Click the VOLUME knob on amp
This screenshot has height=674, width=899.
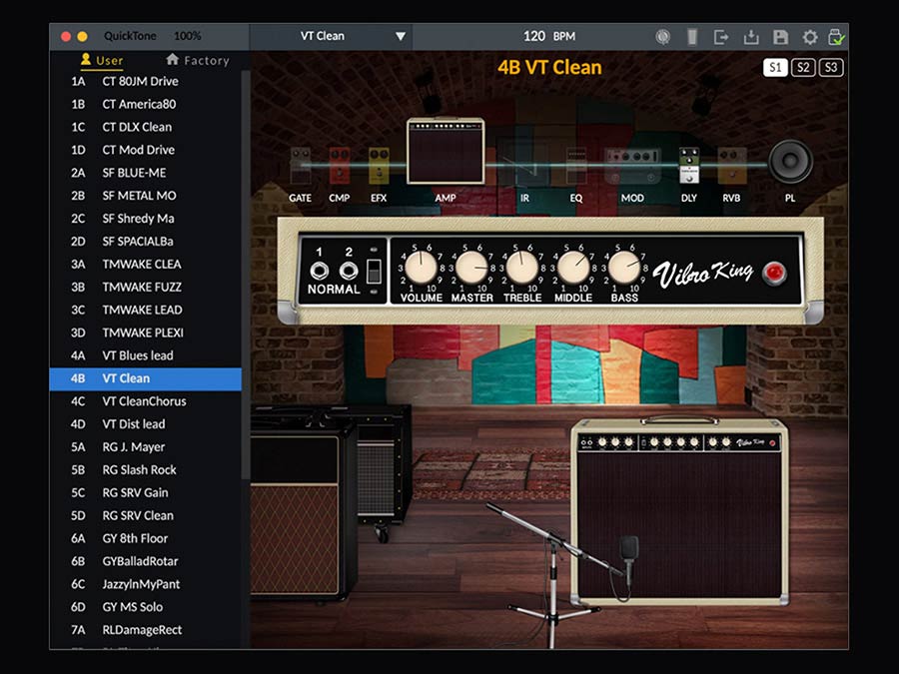tap(422, 267)
